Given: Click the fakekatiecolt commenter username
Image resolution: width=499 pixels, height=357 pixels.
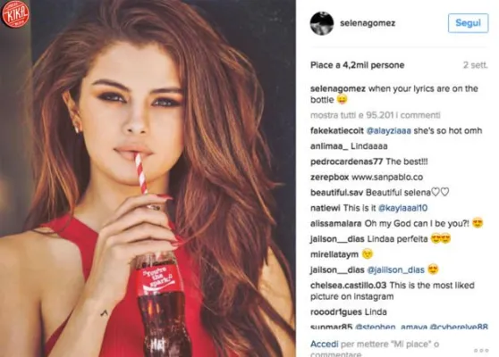Looking at the screenshot, I should [x=337, y=130].
